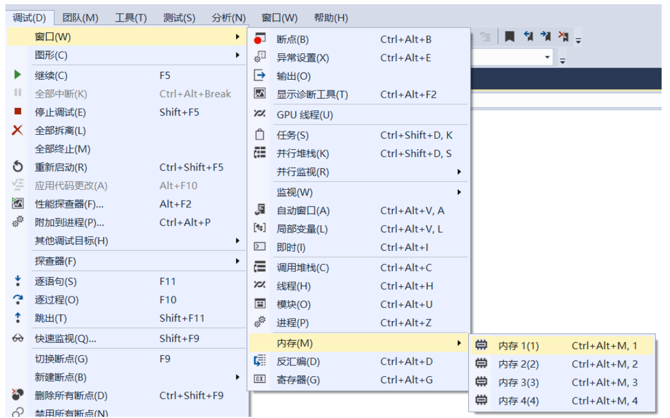Viewport: 670px width, 418px height.
Task: Expand the 并行监视(R) submenu
Action: 459,172
